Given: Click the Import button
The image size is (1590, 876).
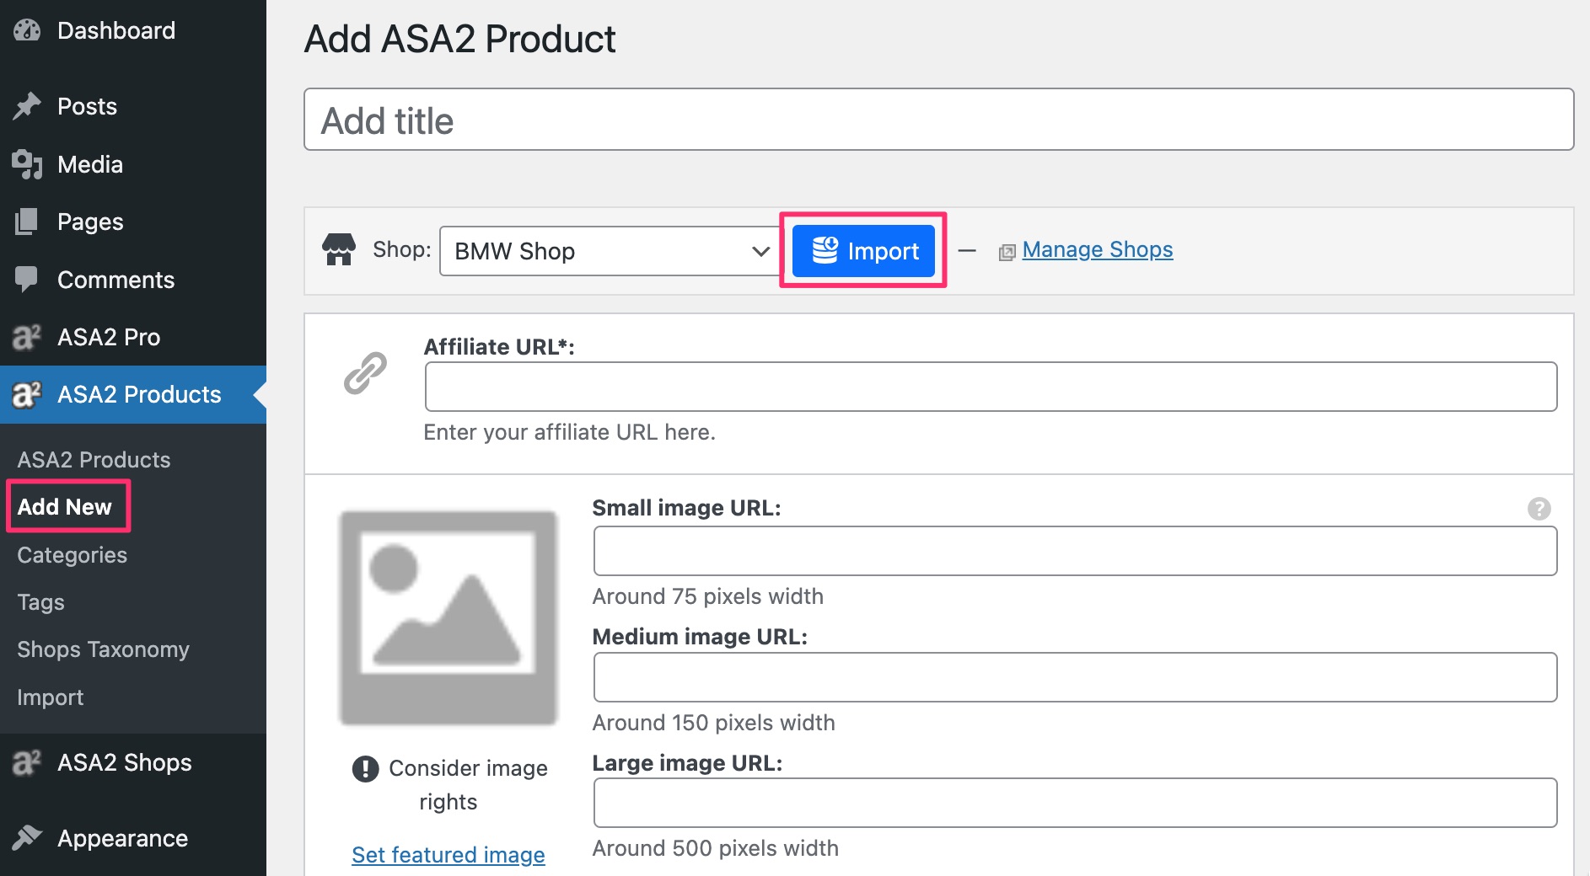Looking at the screenshot, I should click(x=862, y=250).
